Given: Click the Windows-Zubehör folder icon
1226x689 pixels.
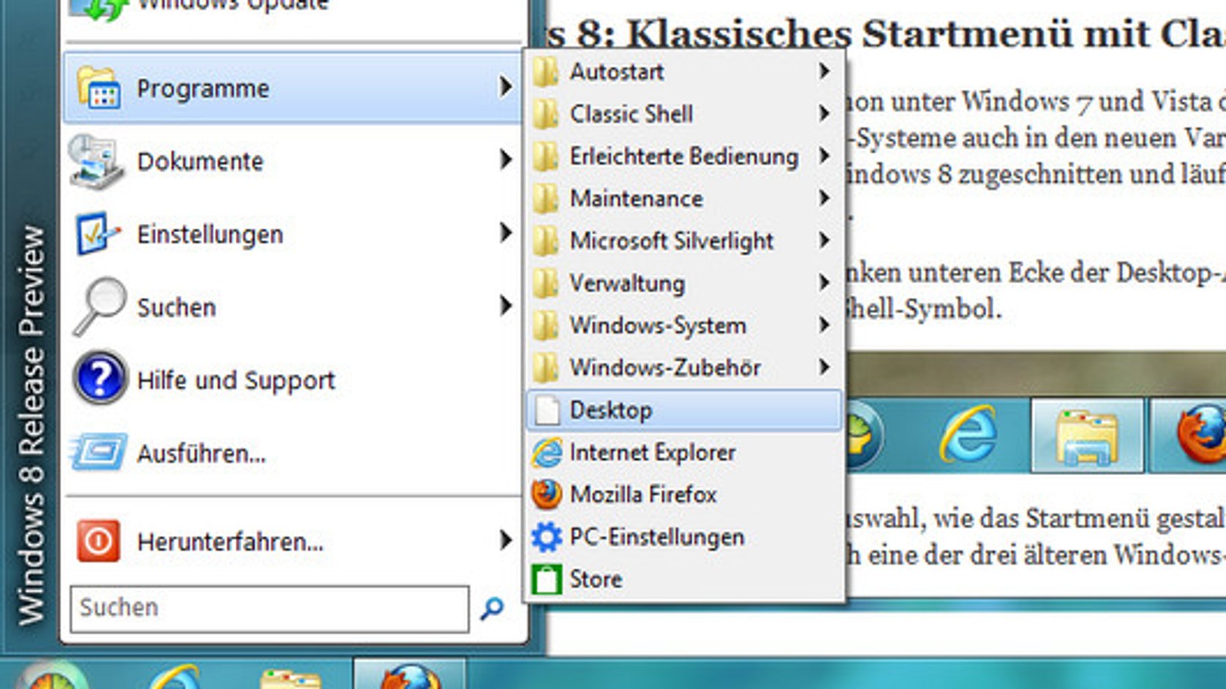Looking at the screenshot, I should point(546,368).
